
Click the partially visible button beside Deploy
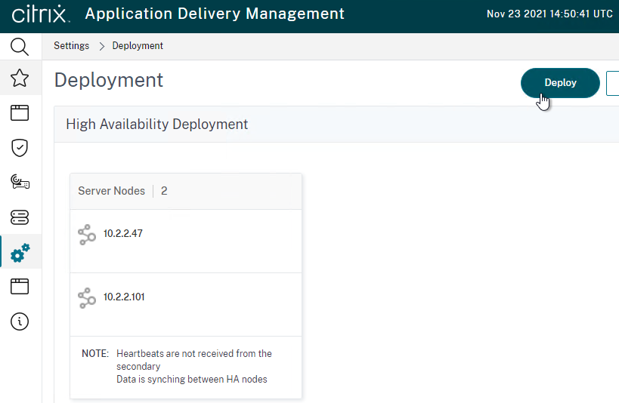[613, 83]
